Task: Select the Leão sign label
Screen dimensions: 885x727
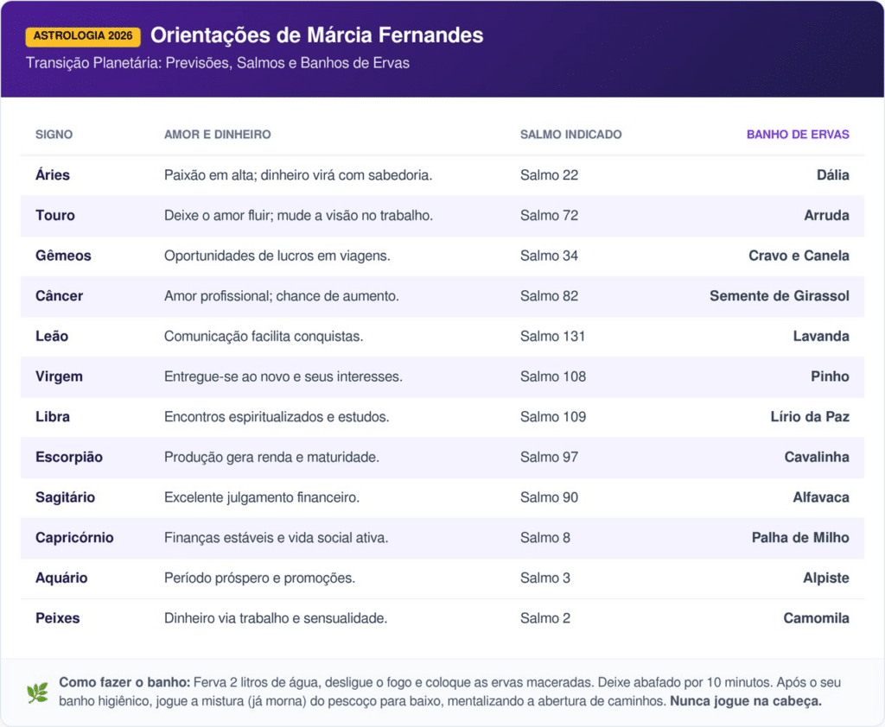Action: point(52,336)
